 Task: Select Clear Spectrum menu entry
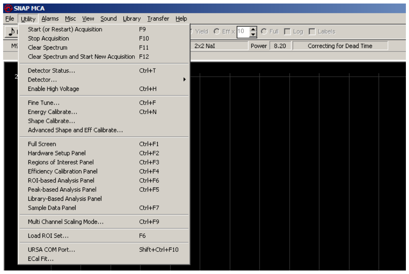click(x=104, y=48)
